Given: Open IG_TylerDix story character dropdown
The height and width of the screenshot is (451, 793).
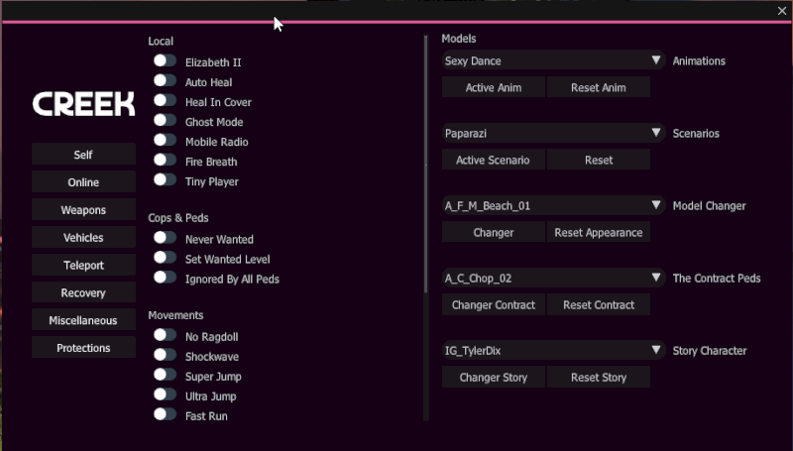Looking at the screenshot, I should pyautogui.click(x=553, y=350).
